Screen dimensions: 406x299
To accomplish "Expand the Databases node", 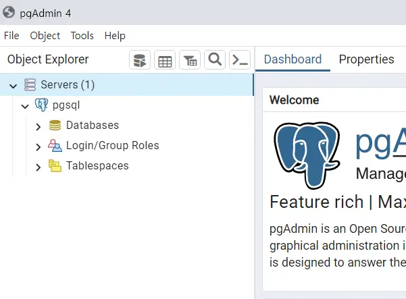I will coord(39,127).
